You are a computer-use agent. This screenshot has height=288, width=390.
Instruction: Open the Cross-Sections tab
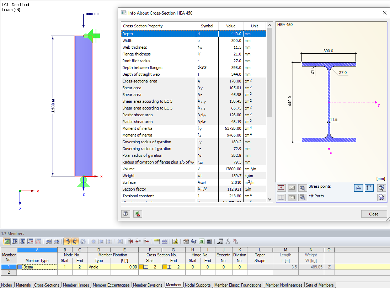(47, 285)
